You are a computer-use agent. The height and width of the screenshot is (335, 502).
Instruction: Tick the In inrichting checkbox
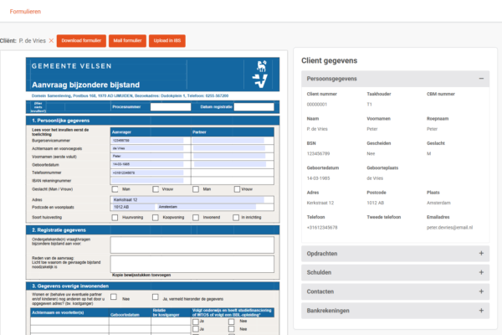point(236,218)
